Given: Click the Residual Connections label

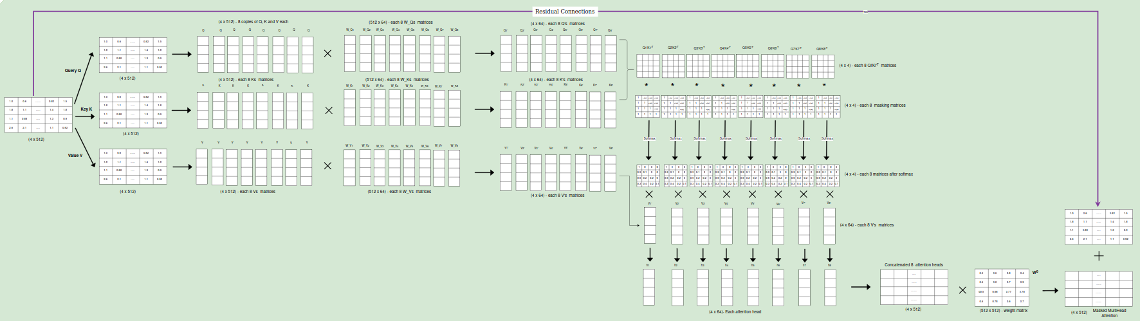Looking at the screenshot, I should (x=564, y=11).
